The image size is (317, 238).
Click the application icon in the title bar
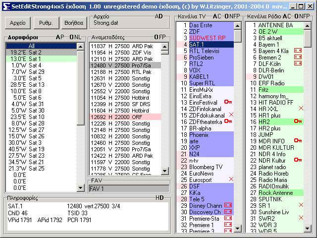pos(6,6)
